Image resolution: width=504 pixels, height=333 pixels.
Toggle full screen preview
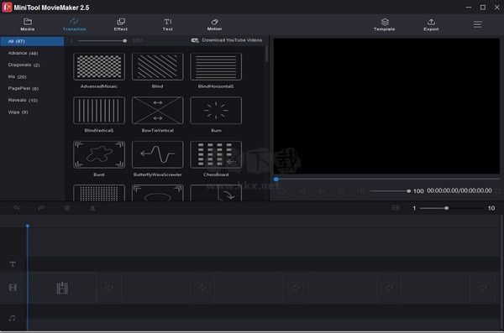coord(498,191)
